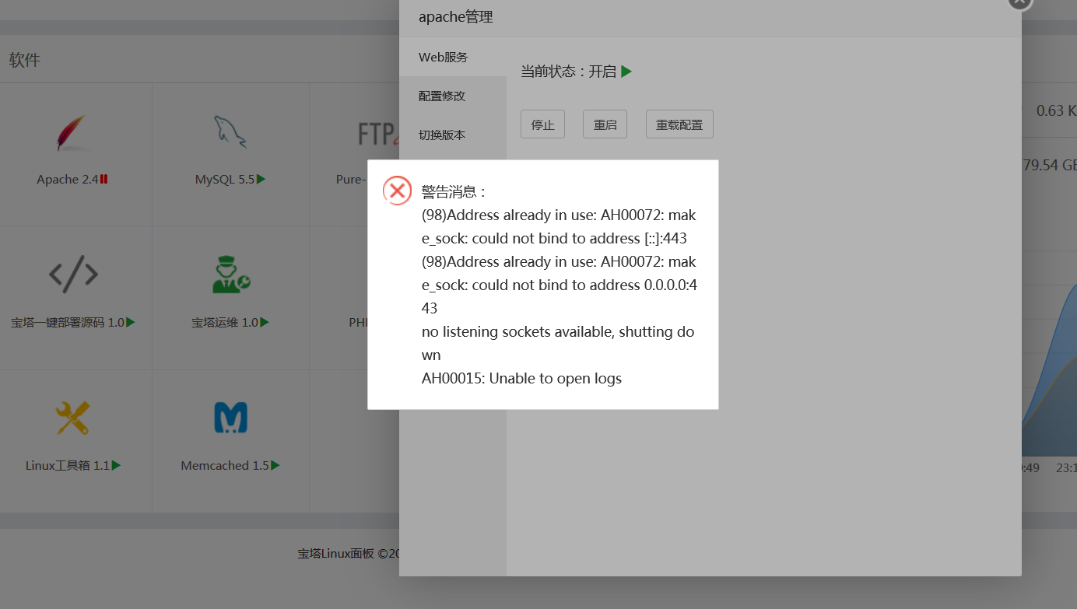
Task: Click the 重载配置 button
Action: point(679,124)
